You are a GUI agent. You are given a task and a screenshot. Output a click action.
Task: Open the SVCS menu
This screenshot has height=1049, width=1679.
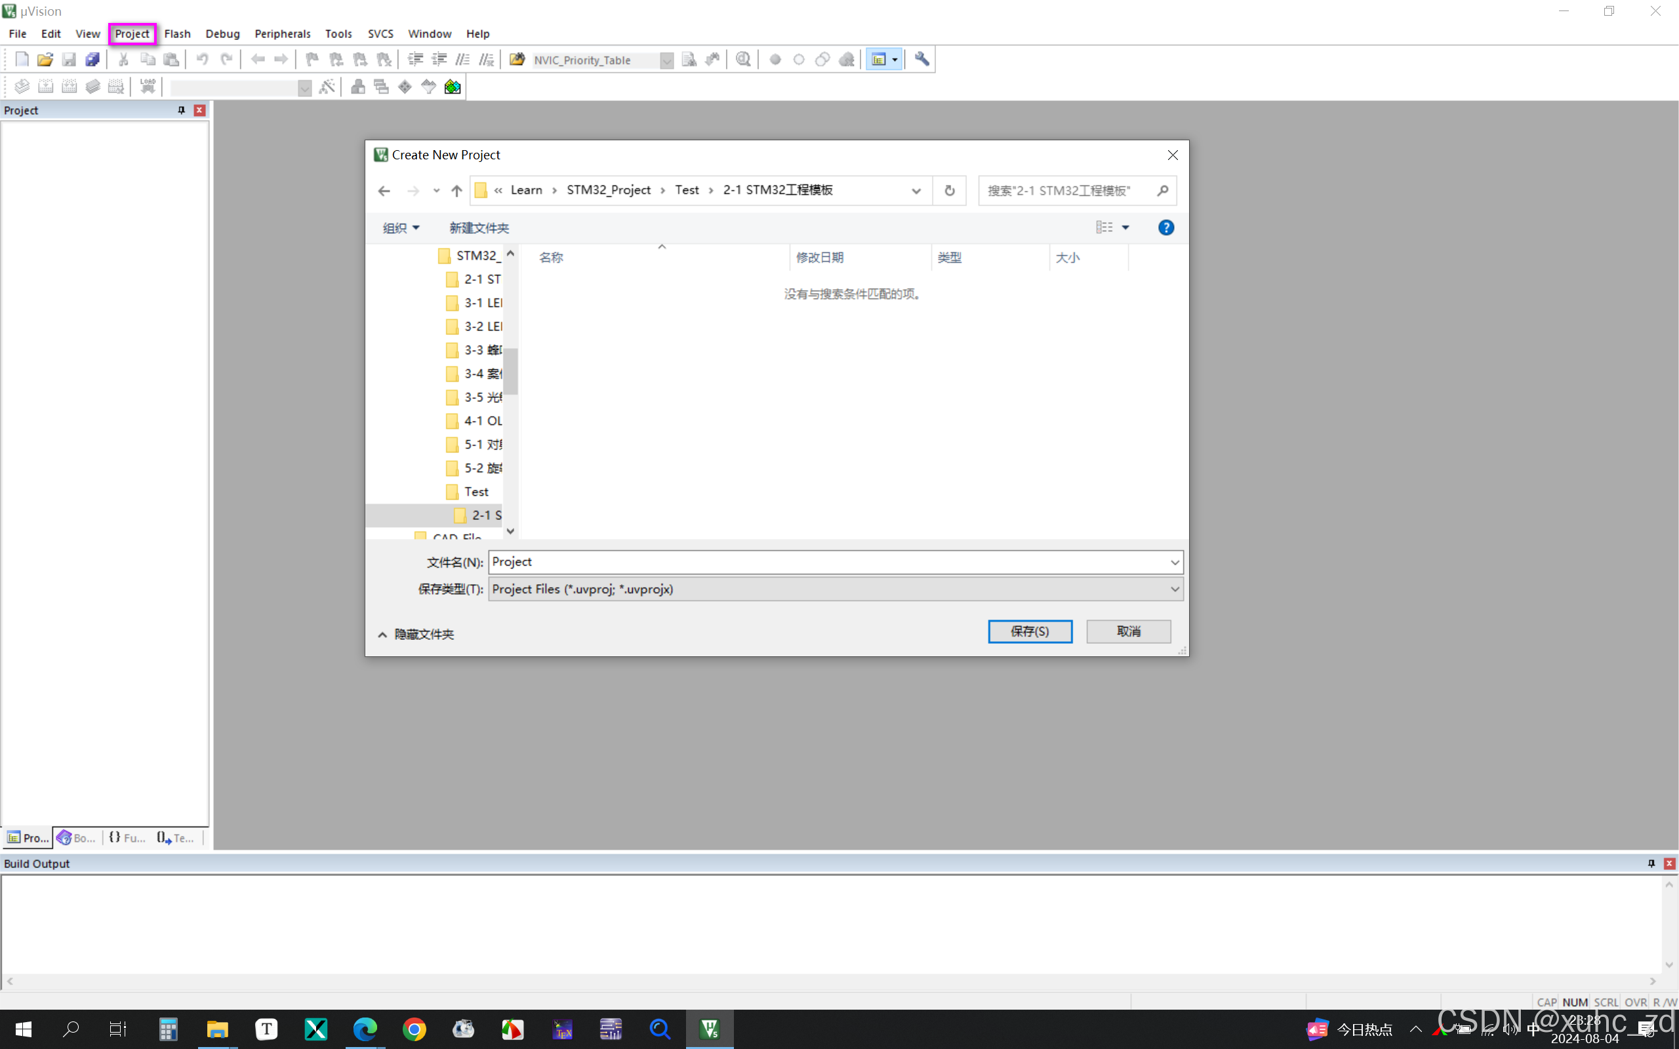click(x=380, y=33)
